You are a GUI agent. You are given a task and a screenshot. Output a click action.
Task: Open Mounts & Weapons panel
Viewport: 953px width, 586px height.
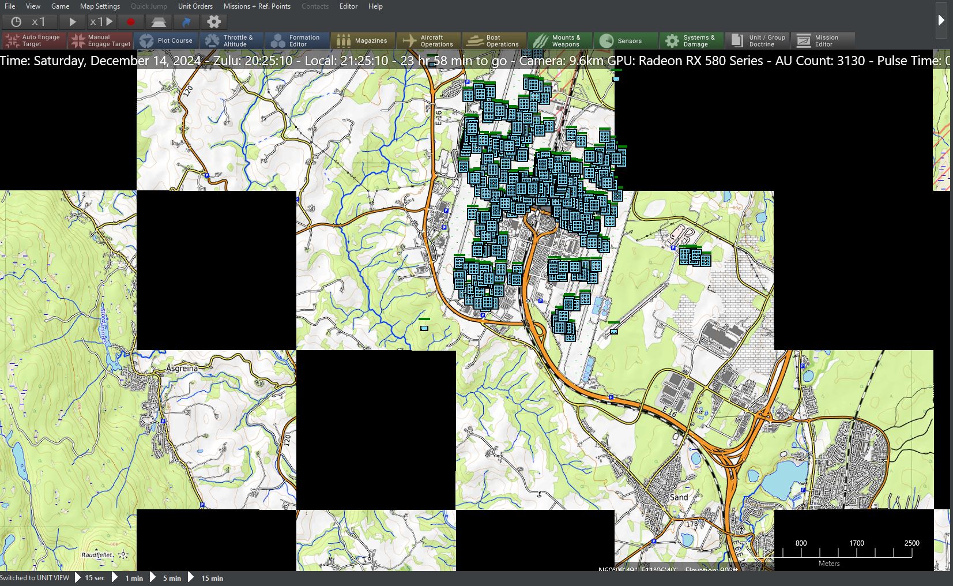(560, 40)
